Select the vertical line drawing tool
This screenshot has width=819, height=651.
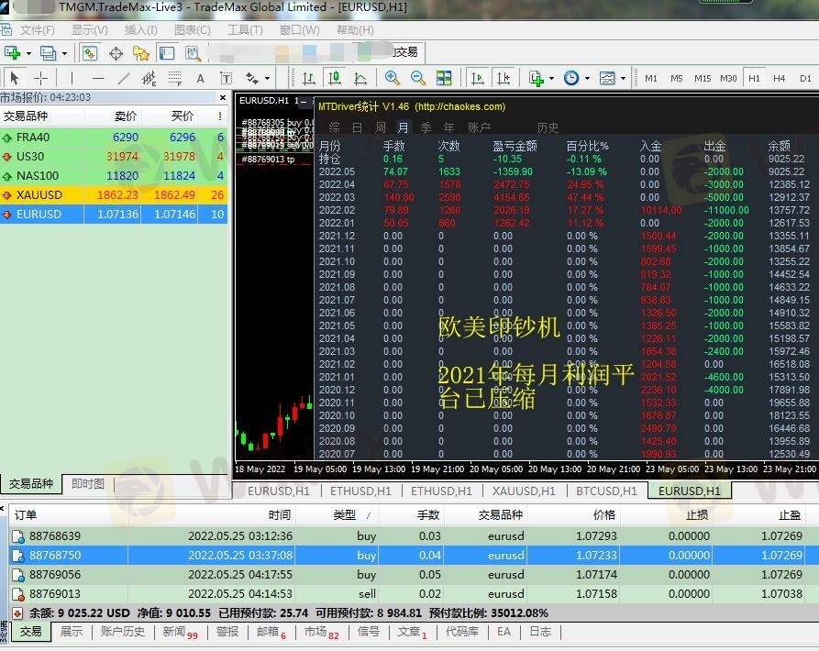[72, 78]
